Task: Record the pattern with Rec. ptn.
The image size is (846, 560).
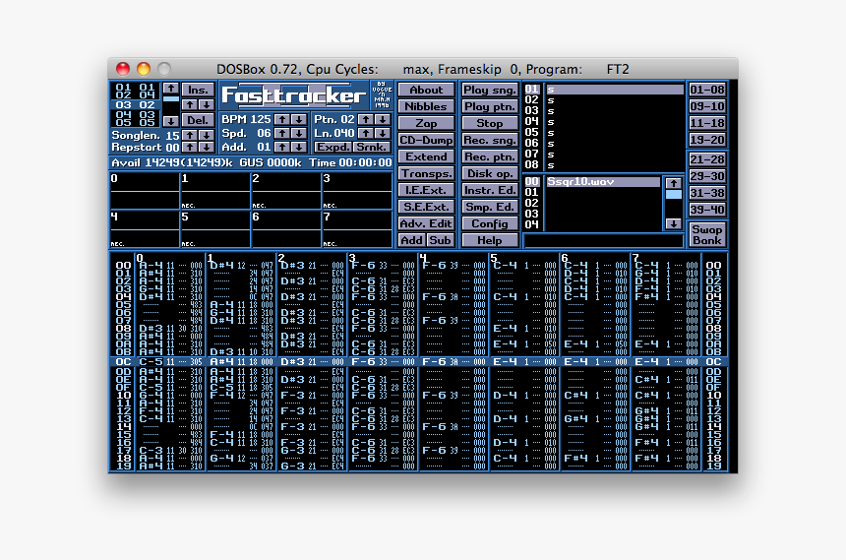Action: coord(490,156)
